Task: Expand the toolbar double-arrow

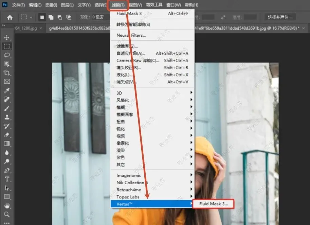Action: 3,25
